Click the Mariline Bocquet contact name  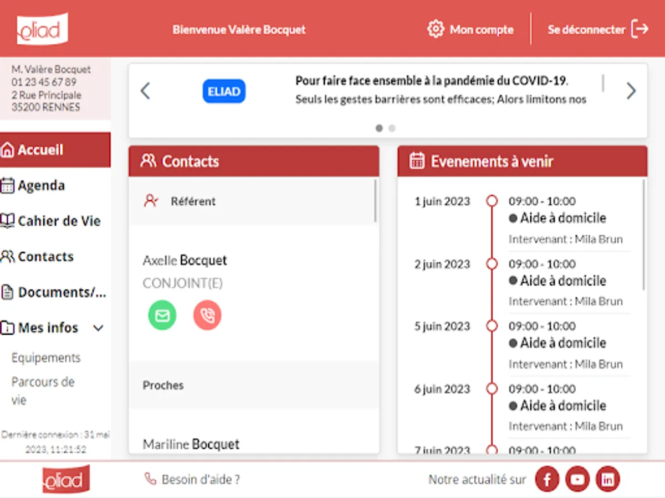pyautogui.click(x=191, y=444)
